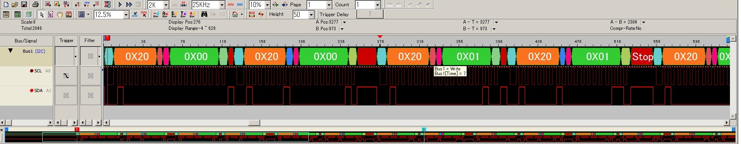Image resolution: width=741 pixels, height=144 pixels.
Task: Open the Height 50 dropdown
Action: [x=311, y=15]
